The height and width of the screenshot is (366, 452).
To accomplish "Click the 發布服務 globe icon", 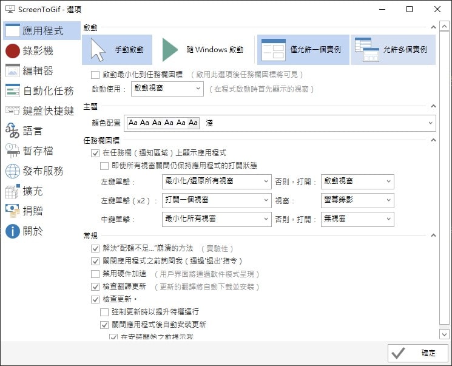I will [x=13, y=171].
